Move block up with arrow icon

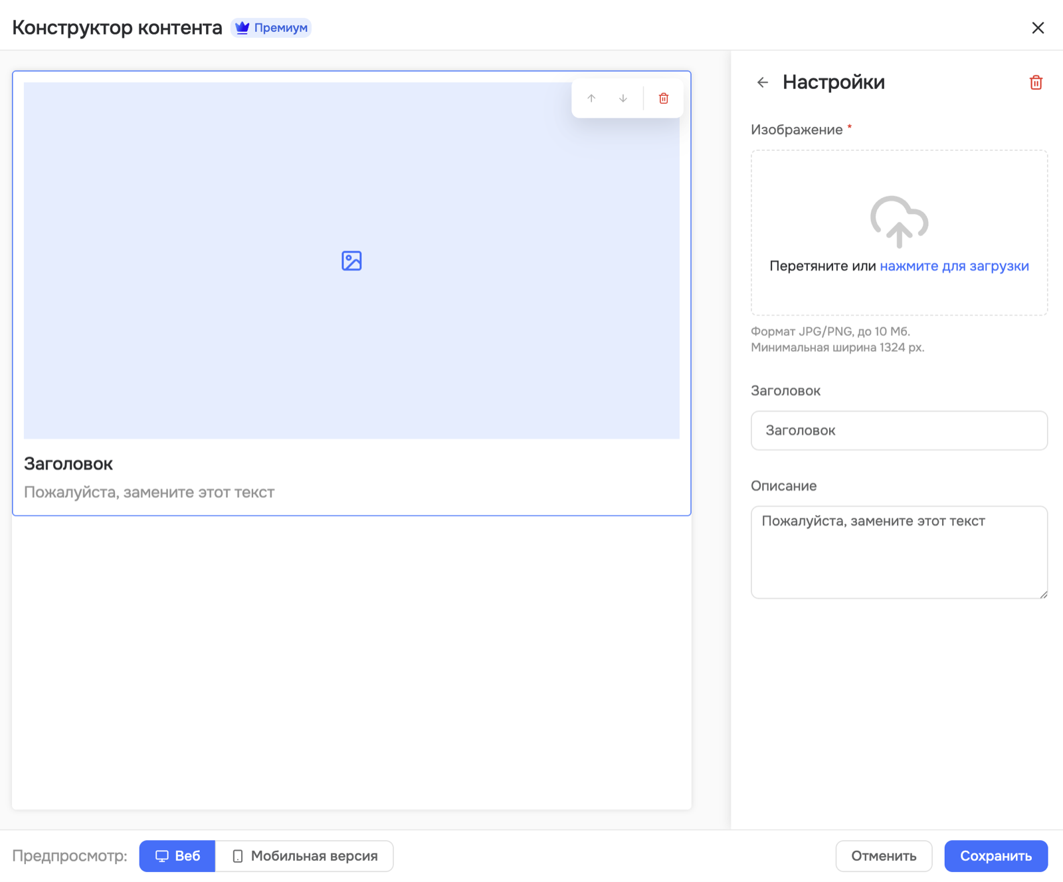tap(591, 98)
